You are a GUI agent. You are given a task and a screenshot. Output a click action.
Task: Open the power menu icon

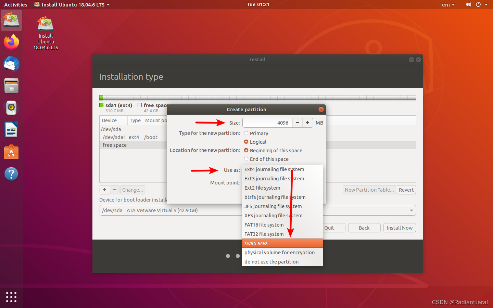coord(478,4)
